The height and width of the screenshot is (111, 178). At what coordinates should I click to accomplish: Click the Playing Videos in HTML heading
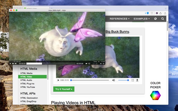coord(73,103)
